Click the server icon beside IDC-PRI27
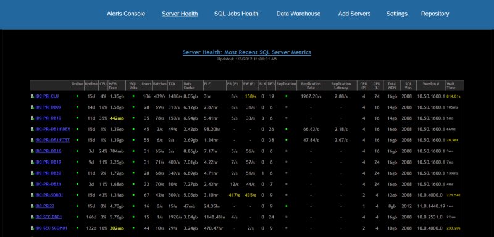The image size is (494, 237). point(32,206)
